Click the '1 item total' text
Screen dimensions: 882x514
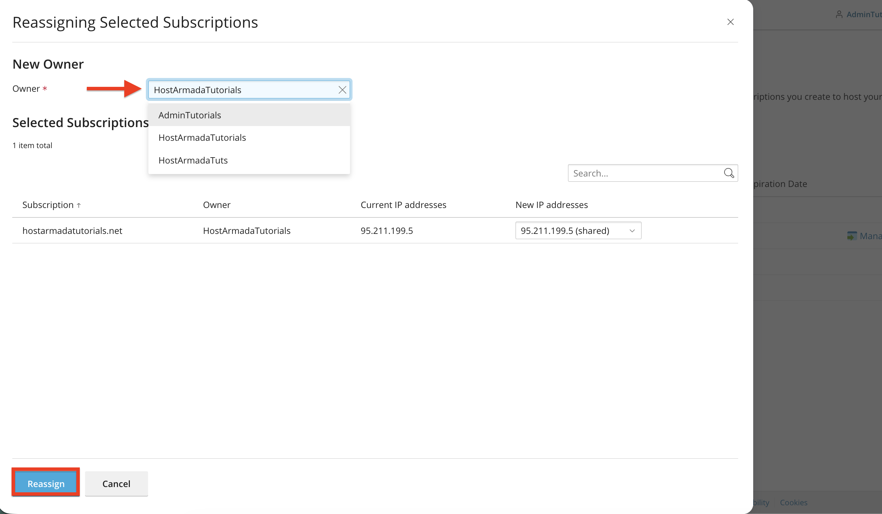click(x=32, y=145)
